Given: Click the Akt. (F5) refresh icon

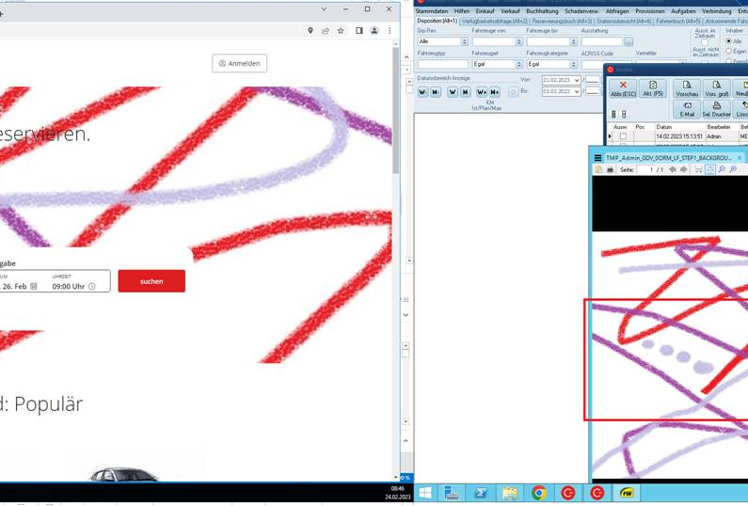Looking at the screenshot, I should tap(653, 89).
